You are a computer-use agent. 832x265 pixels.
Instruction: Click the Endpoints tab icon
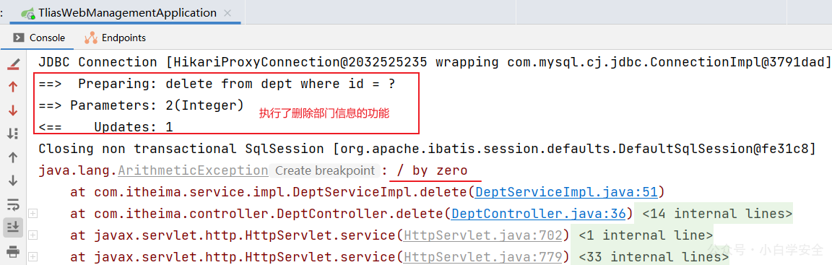tap(90, 38)
